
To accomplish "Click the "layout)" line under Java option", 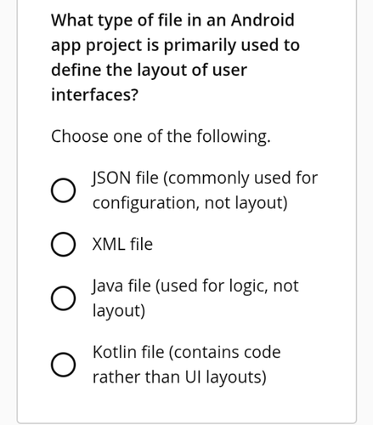I will (x=119, y=311).
